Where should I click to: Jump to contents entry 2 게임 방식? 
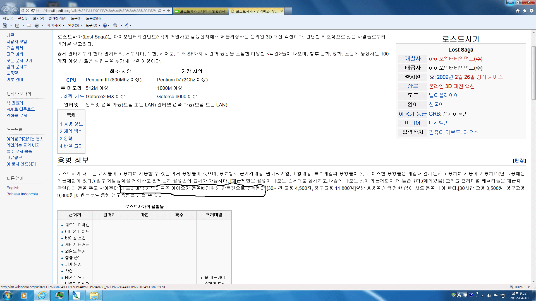pyautogui.click(x=71, y=131)
